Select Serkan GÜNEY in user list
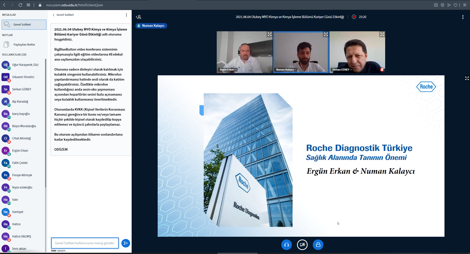 coord(23,89)
